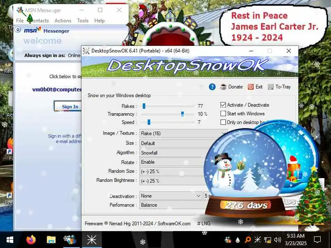Open the Tools menu in MSN Messenger
The image size is (331, 248).
click(x=82, y=21)
